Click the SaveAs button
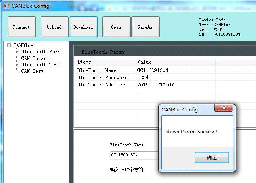Screen dimensions: 256x183 (x=145, y=27)
